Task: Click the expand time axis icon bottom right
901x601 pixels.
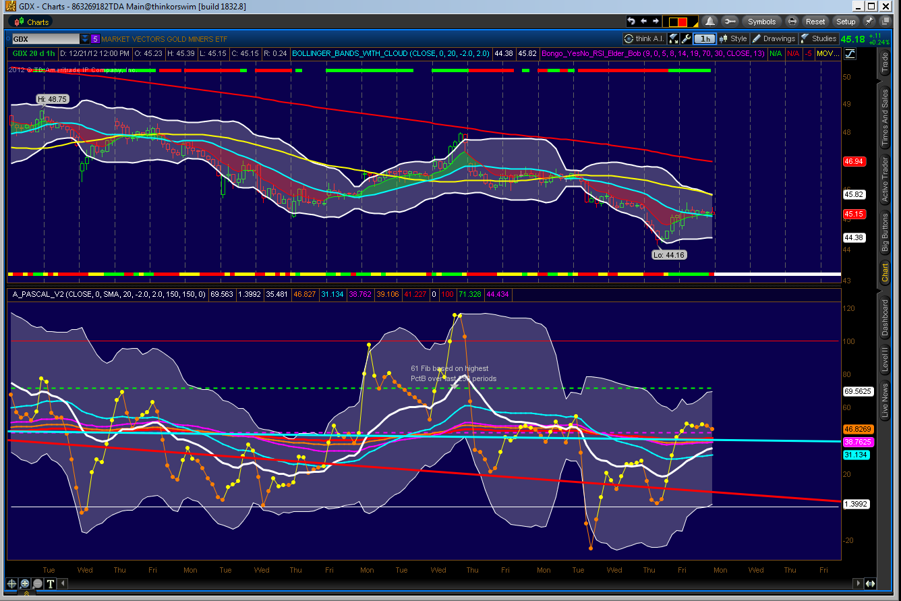Action: tap(870, 583)
